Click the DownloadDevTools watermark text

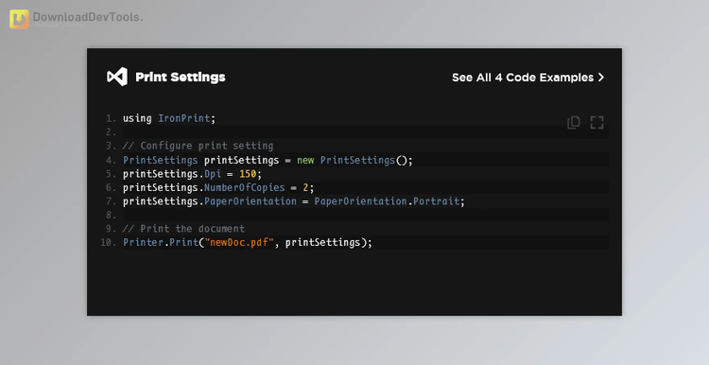point(88,17)
